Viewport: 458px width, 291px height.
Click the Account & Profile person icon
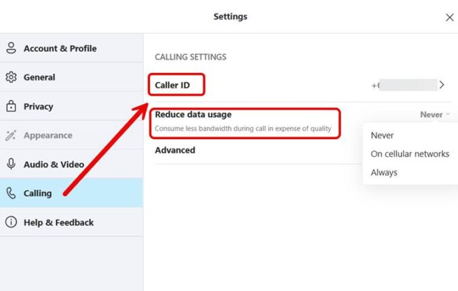[x=11, y=48]
